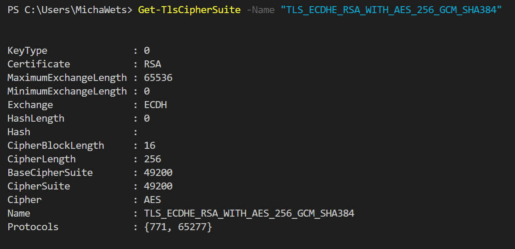Click the Get-TlsCipherSuite command text

pyautogui.click(x=189, y=10)
